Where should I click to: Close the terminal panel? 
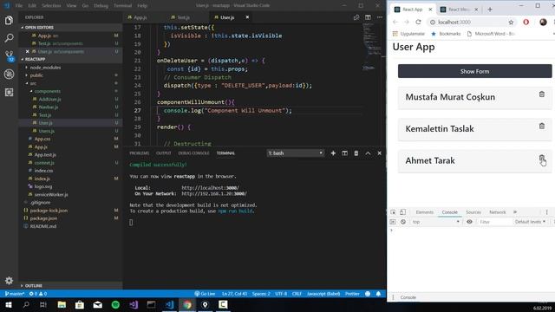(380, 153)
